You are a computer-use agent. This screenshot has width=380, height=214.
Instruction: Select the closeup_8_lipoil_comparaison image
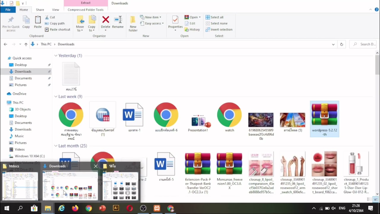pos(261,173)
